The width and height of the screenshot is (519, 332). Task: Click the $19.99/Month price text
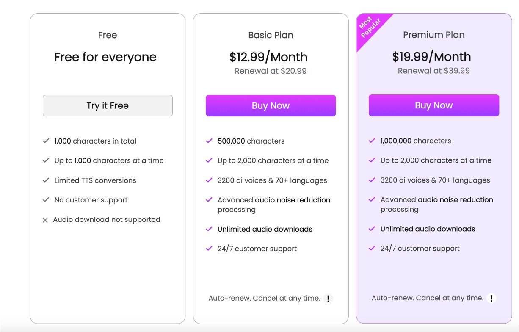pos(431,57)
